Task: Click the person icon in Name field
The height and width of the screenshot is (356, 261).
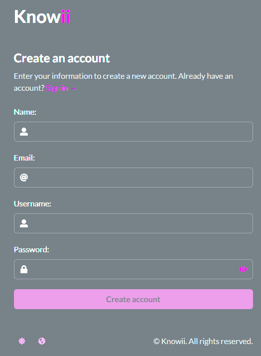Action: point(24,132)
